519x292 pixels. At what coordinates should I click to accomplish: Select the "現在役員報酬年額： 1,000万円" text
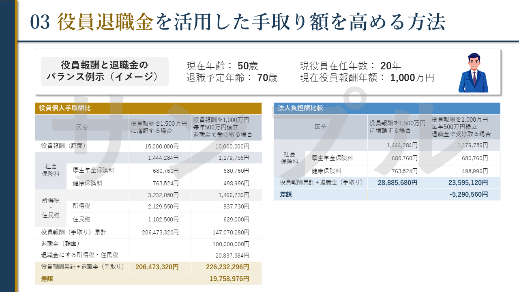[367, 78]
